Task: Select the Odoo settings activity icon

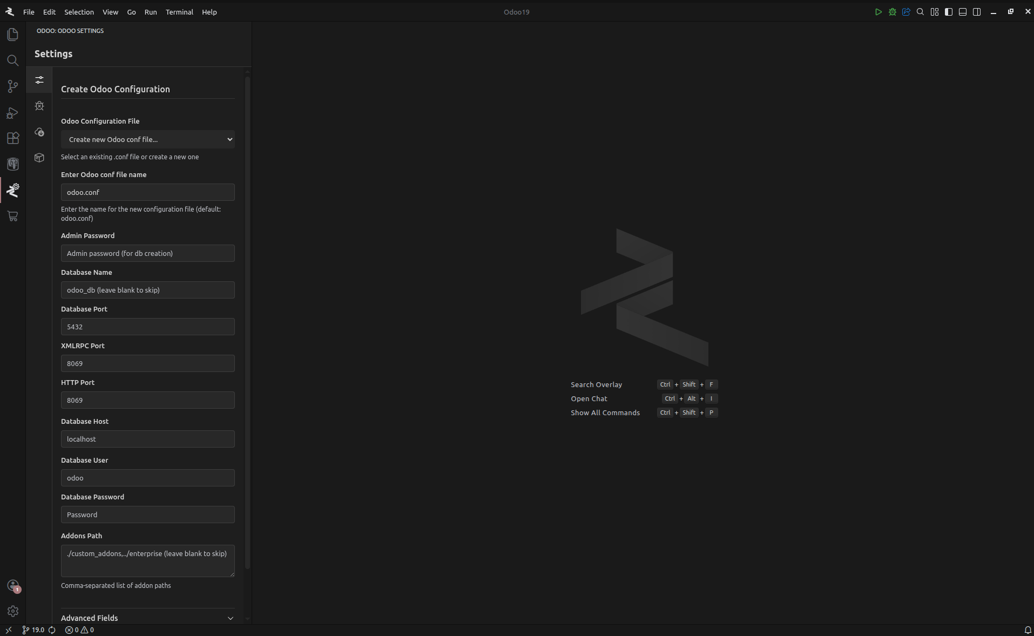Action: click(x=13, y=190)
